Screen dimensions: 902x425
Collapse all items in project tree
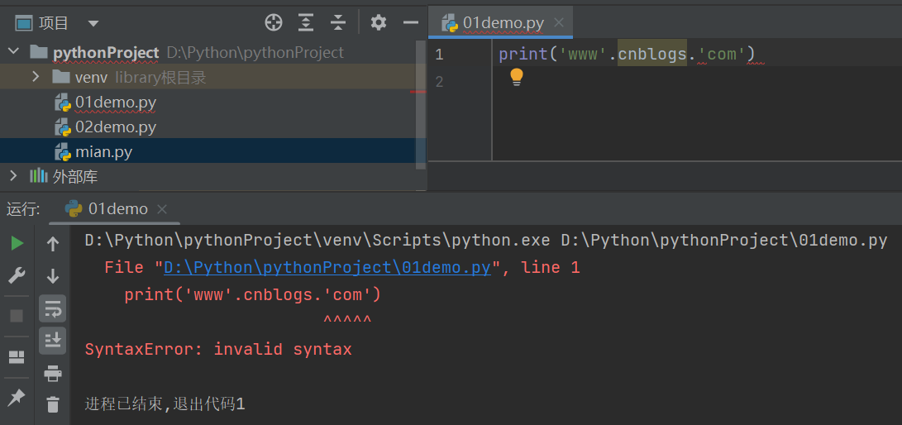(337, 22)
